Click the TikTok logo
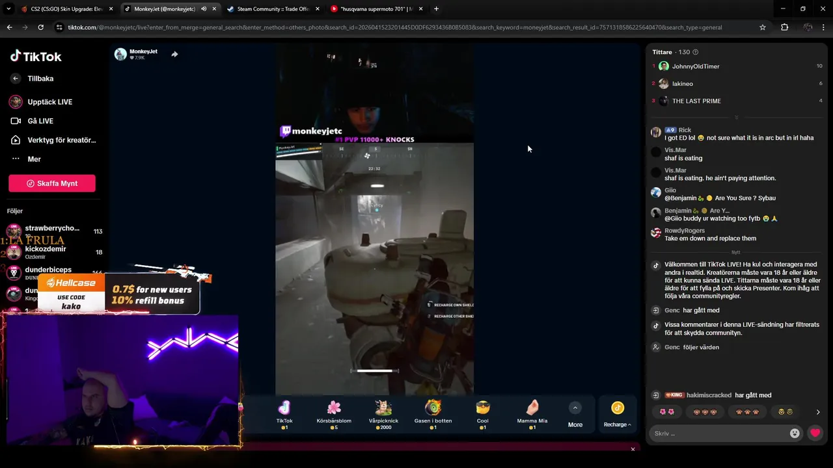The width and height of the screenshot is (833, 468). tap(36, 57)
